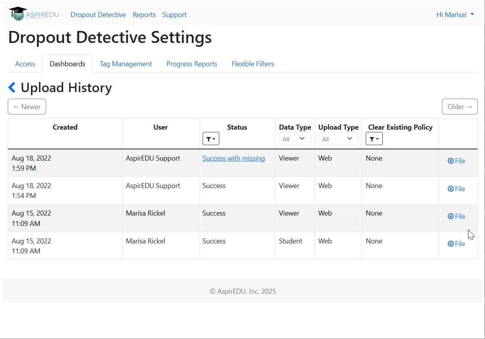Click AspirEDU Support in the 1:59 PM row
This screenshot has width=485, height=339.
[153, 158]
